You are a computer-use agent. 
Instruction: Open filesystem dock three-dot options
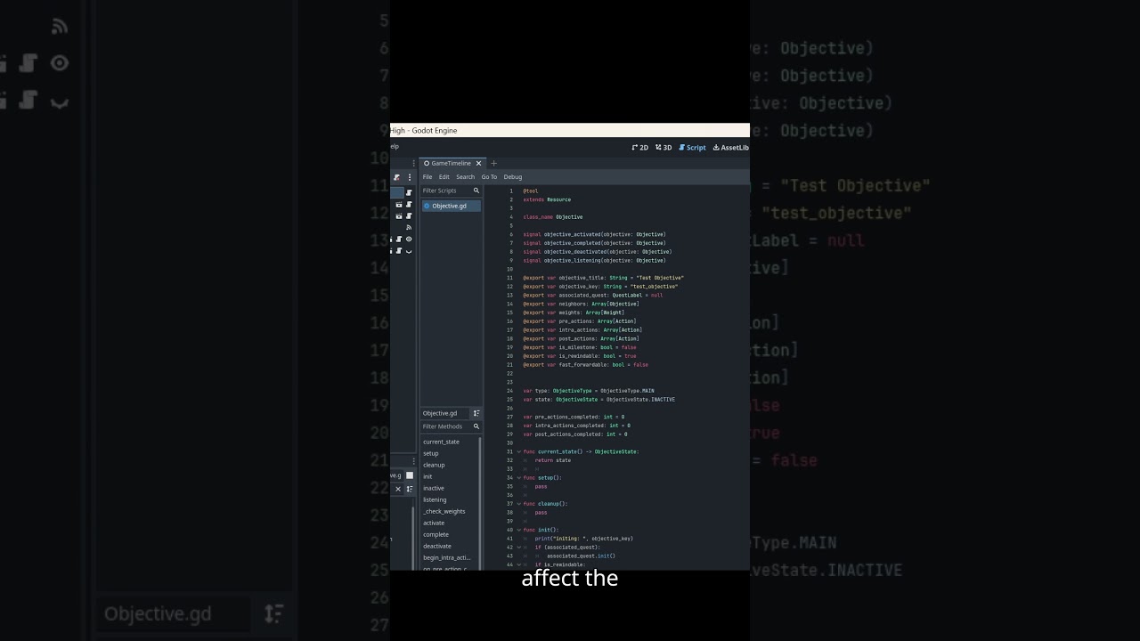point(413,461)
